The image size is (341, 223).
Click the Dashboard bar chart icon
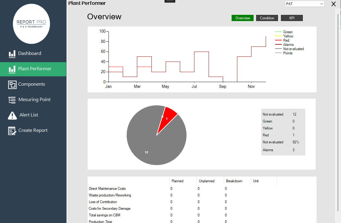[x=12, y=54]
